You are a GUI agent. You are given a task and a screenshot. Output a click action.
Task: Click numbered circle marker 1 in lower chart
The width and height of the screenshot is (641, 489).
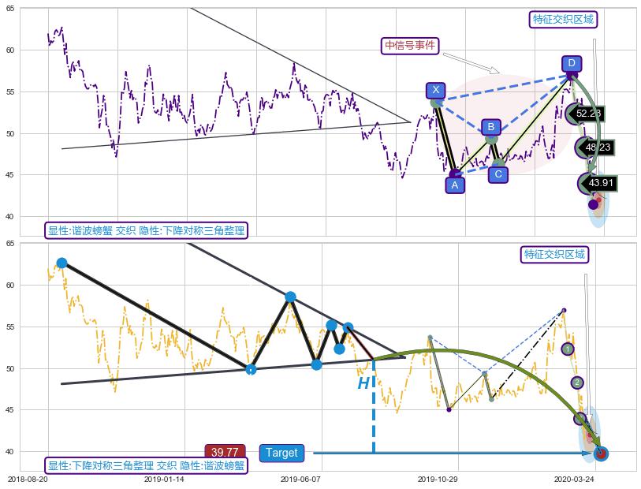pos(568,349)
